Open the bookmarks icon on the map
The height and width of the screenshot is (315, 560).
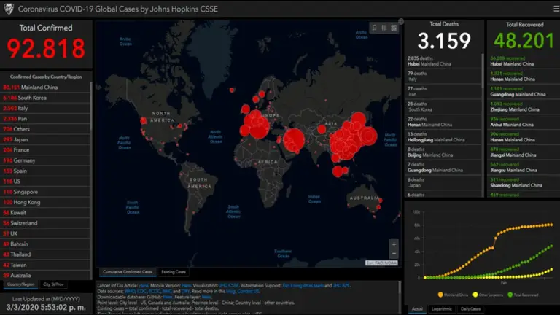(374, 28)
